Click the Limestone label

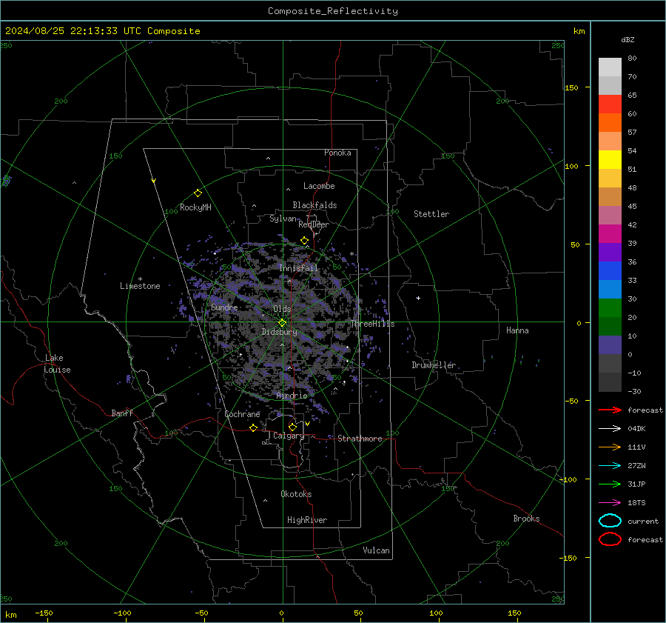pos(140,286)
